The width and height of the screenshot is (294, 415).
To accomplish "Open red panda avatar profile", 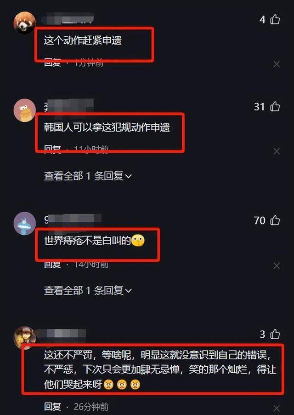I will (x=24, y=23).
